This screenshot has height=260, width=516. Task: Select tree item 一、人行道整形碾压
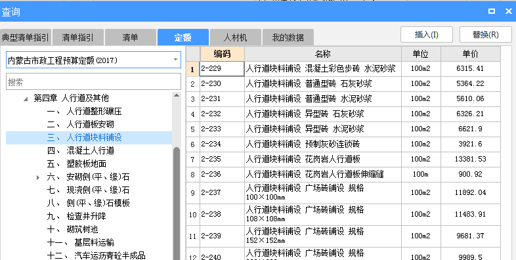click(x=85, y=111)
